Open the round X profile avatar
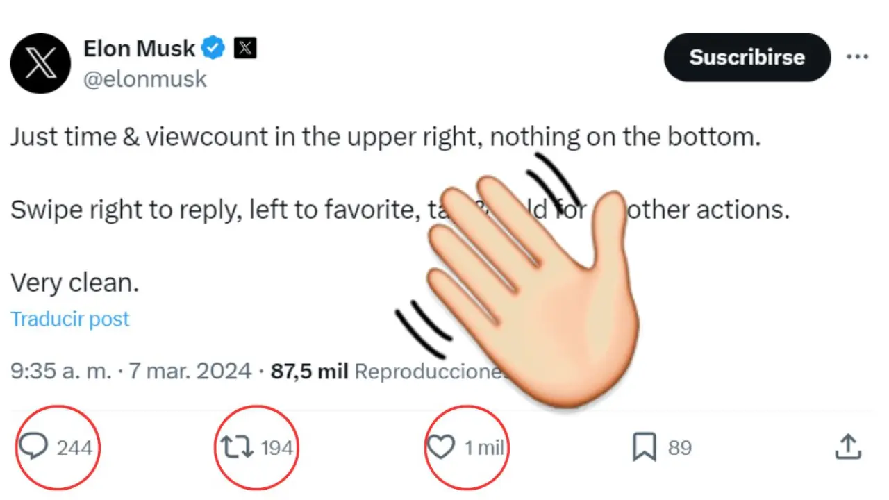Screen dimensions: 889x500 click(x=40, y=63)
